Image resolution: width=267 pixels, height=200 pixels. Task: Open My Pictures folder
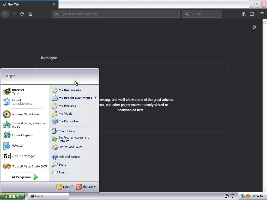[74, 106]
